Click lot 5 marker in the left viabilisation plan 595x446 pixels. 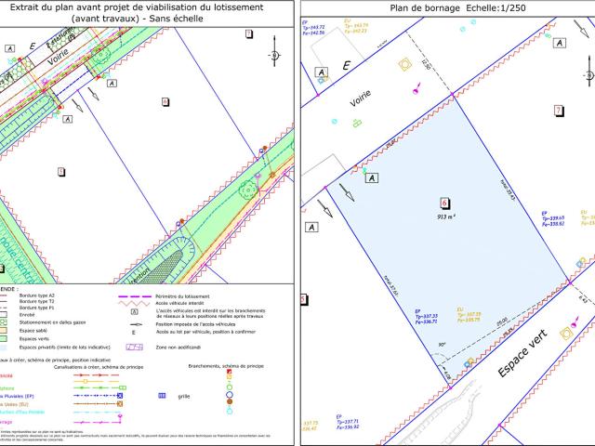coord(61,172)
